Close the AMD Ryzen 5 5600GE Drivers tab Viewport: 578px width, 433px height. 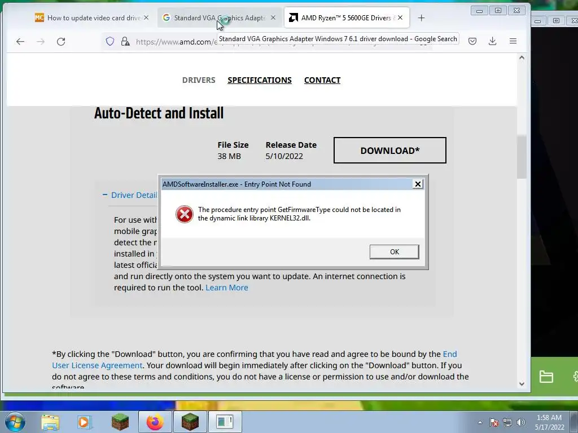(x=400, y=17)
